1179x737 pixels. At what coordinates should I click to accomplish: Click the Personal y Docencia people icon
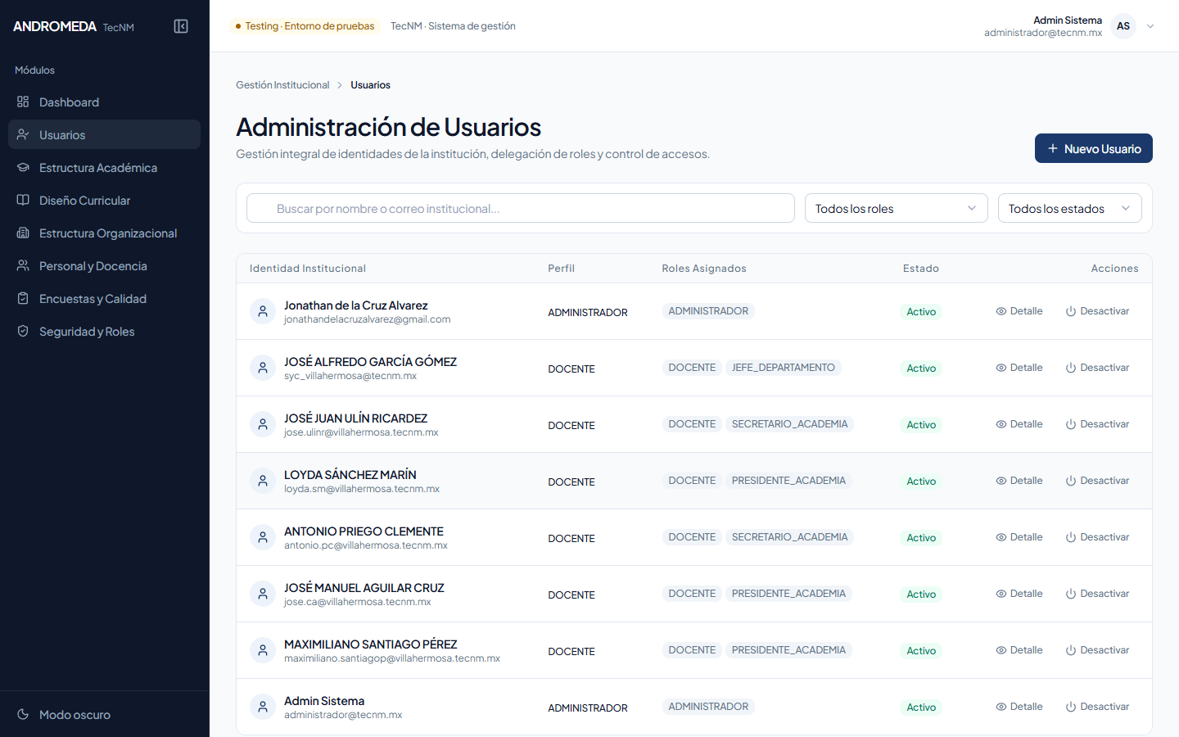[x=23, y=266]
